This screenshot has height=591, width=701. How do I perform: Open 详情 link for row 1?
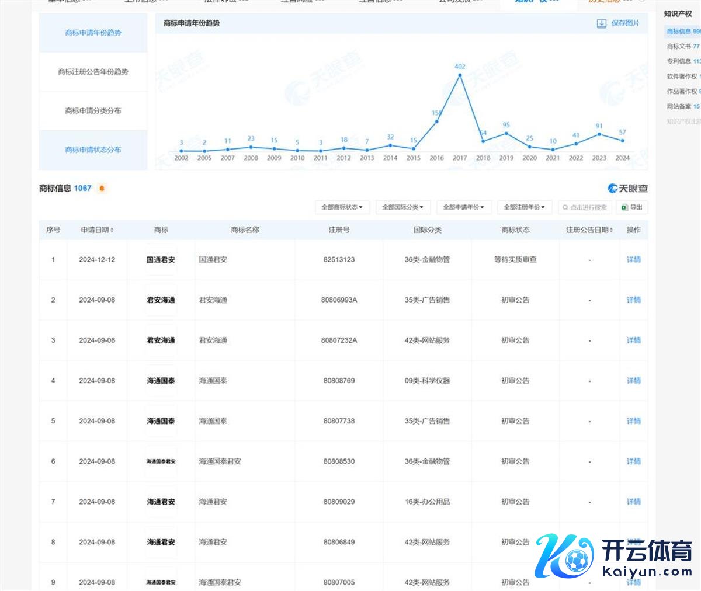(633, 260)
